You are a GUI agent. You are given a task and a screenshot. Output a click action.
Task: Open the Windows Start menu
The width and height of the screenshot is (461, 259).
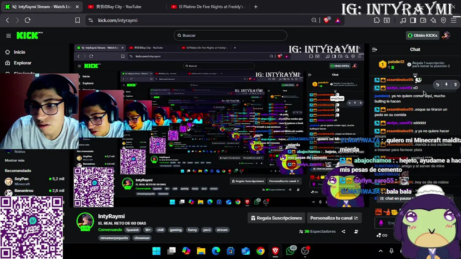(157, 251)
